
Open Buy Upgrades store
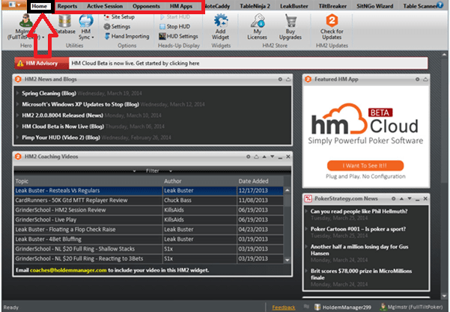291,27
